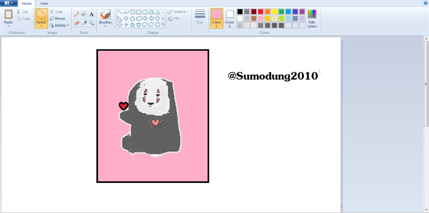The height and width of the screenshot is (213, 429).
Task: Choose the Five-point star shape
Action: click(x=132, y=25)
